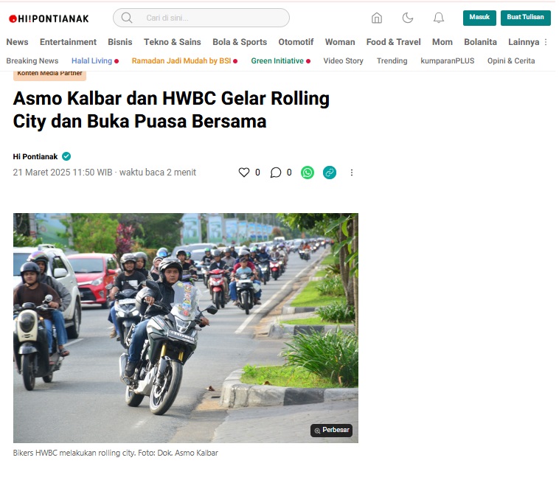Like the article with heart icon
Viewport: 559px width, 494px height.
tap(244, 173)
